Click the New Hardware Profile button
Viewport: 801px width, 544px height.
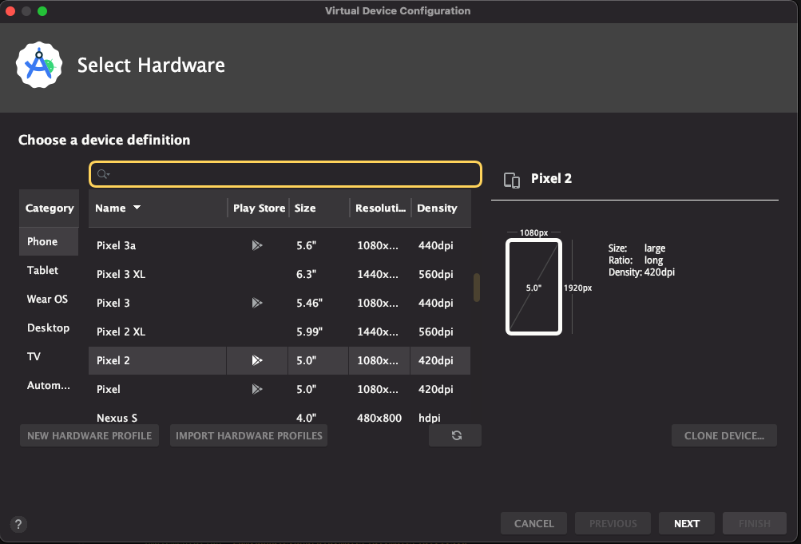tap(89, 435)
